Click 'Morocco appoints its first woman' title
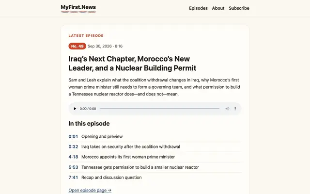 point(128,157)
